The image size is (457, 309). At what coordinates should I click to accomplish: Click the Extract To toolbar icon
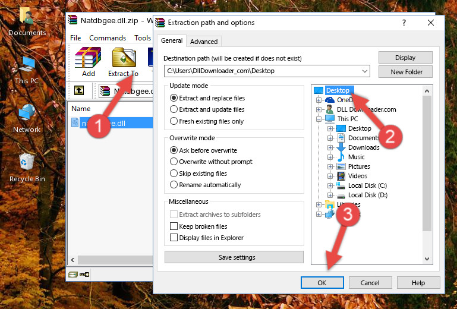(x=124, y=58)
